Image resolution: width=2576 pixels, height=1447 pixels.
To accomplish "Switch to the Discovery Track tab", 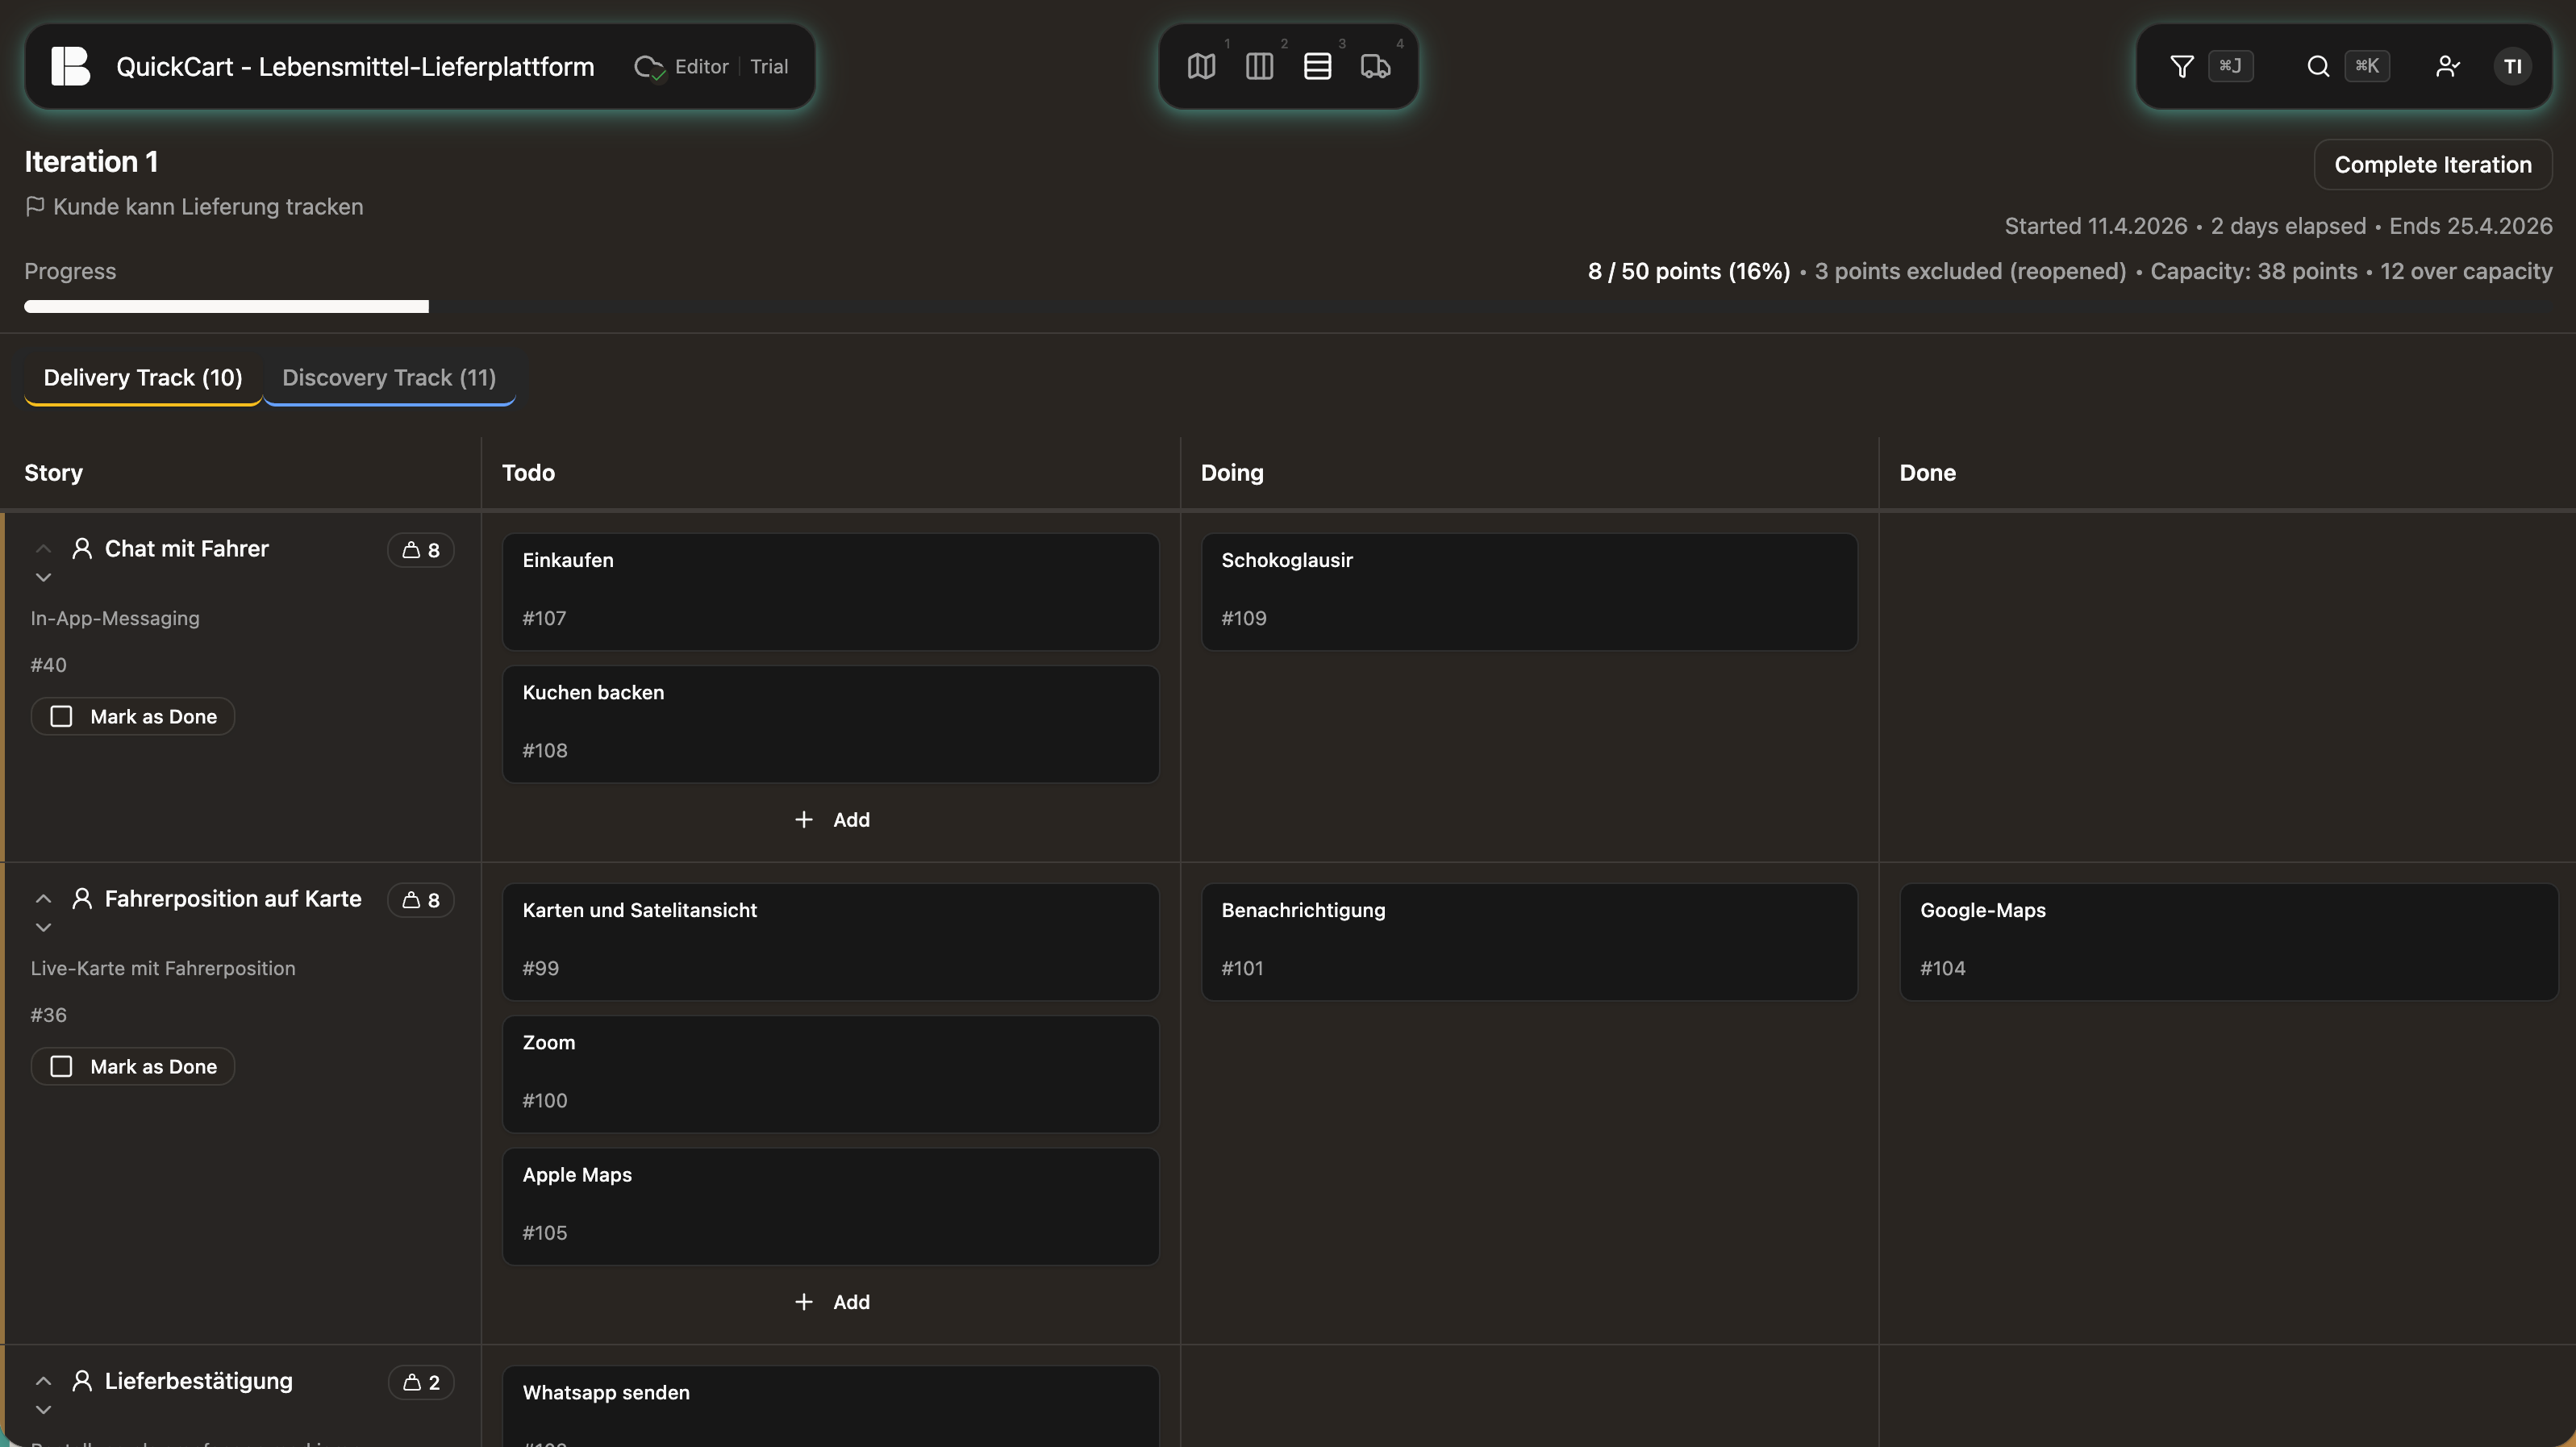I will [x=389, y=377].
